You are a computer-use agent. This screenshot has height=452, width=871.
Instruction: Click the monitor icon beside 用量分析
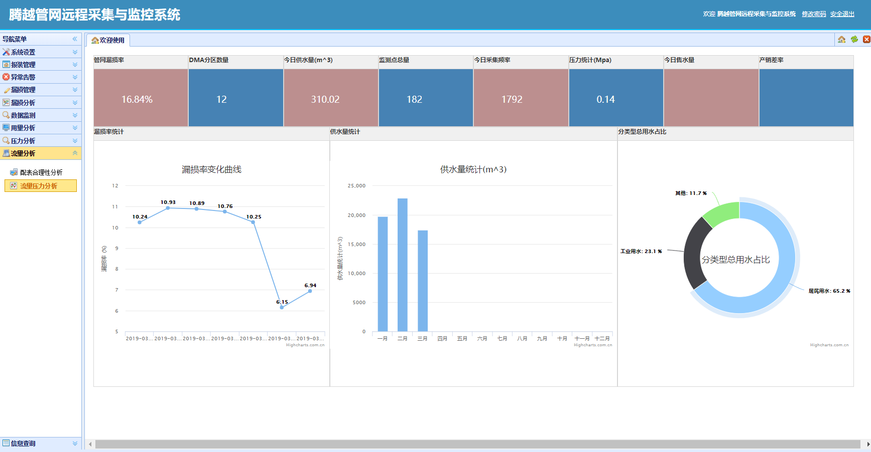pyautogui.click(x=6, y=128)
